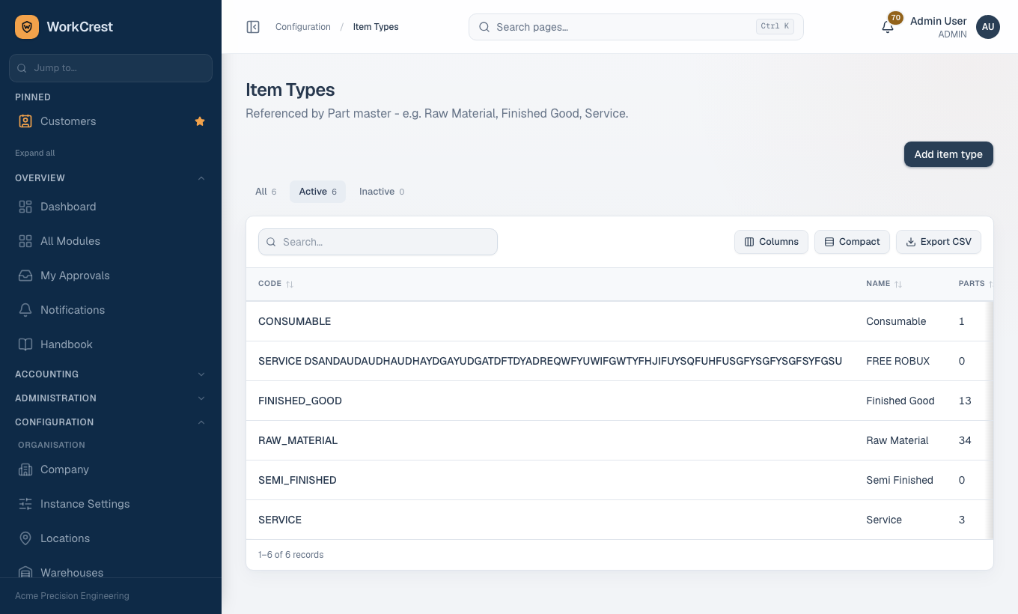This screenshot has height=614, width=1018.
Task: Expand the Administration section
Action: (x=111, y=398)
